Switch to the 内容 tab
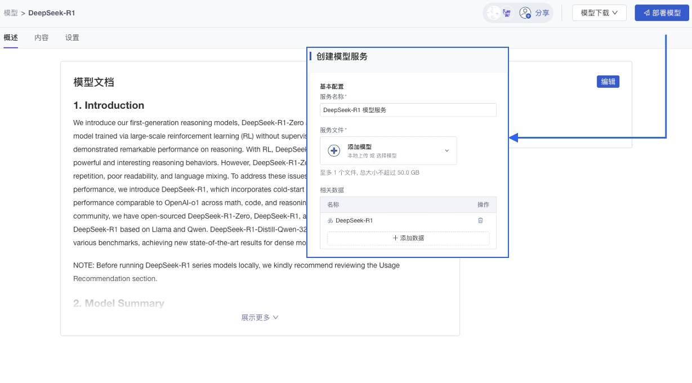Image resolution: width=692 pixels, height=383 pixels. coord(42,38)
